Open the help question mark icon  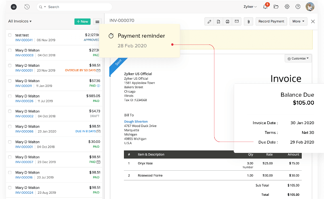pyautogui.click(x=298, y=7)
